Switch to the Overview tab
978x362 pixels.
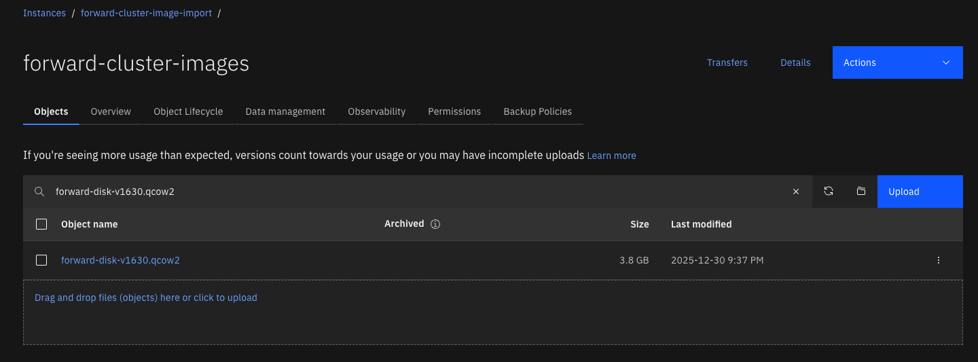pyautogui.click(x=111, y=111)
